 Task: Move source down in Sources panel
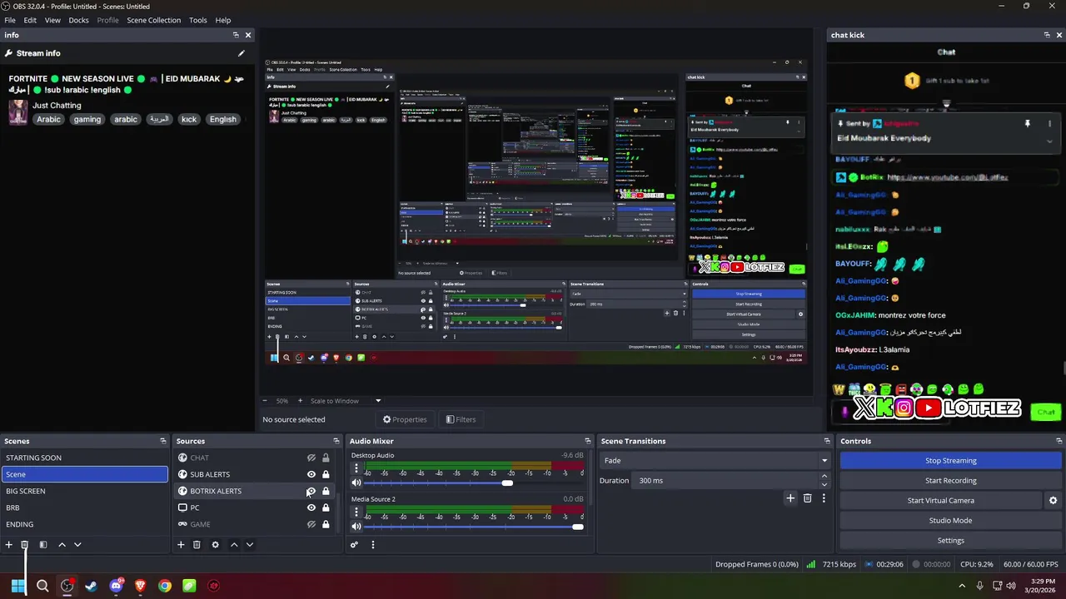point(249,545)
